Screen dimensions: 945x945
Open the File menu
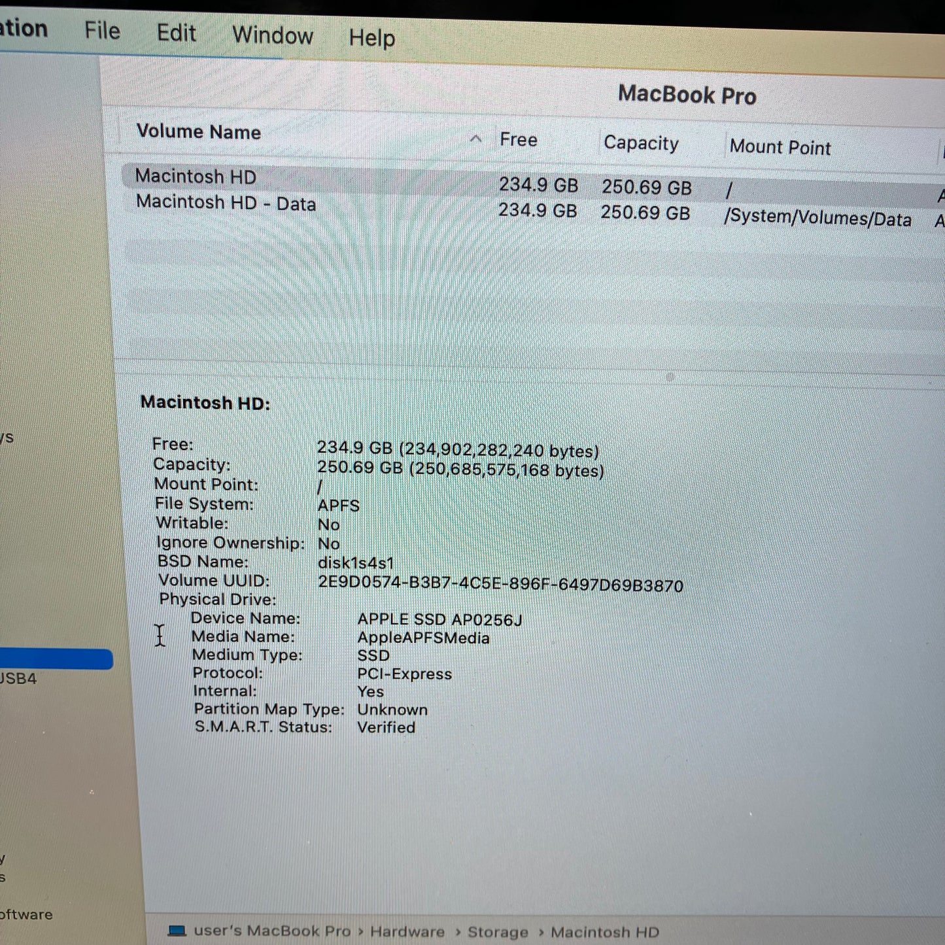[x=101, y=31]
